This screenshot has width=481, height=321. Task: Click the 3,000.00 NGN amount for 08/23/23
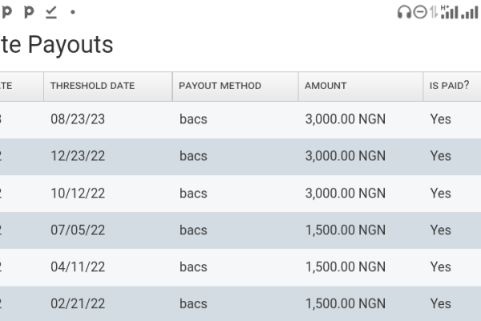click(x=345, y=120)
